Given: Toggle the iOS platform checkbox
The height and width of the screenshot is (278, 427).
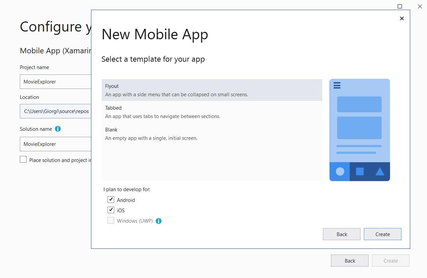Looking at the screenshot, I should point(111,210).
